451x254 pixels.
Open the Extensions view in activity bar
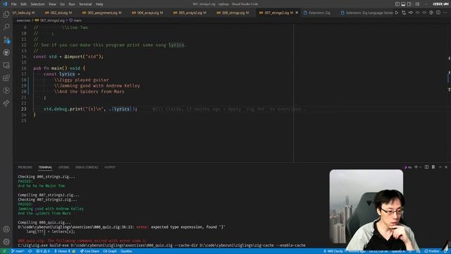pyautogui.click(x=6, y=78)
